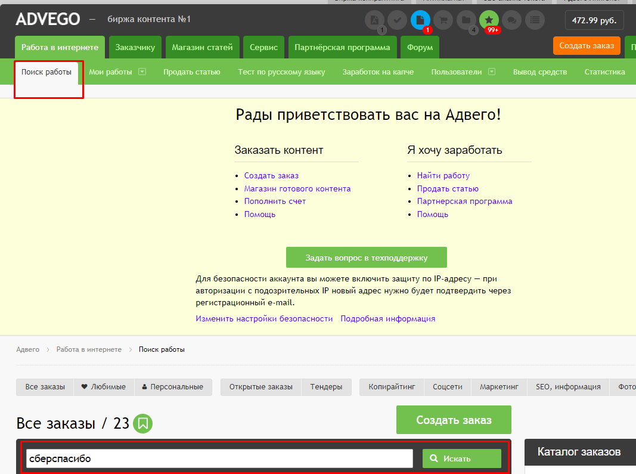This screenshot has height=474, width=636.
Task: Click the search field containing сберспасибо
Action: (219, 458)
